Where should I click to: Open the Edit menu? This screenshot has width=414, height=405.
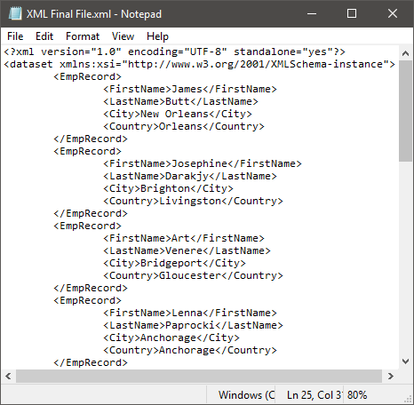(x=44, y=36)
